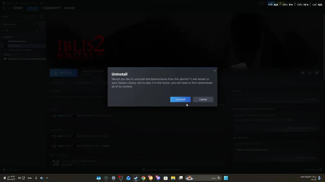The image size is (325, 182).
Task: Click the dimmed INSTALL button
Action: [63, 73]
